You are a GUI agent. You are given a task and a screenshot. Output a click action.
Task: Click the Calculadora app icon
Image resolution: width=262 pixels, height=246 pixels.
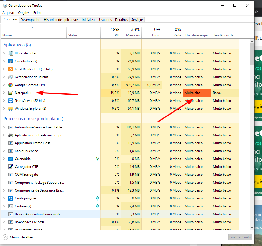pyautogui.click(x=11, y=61)
